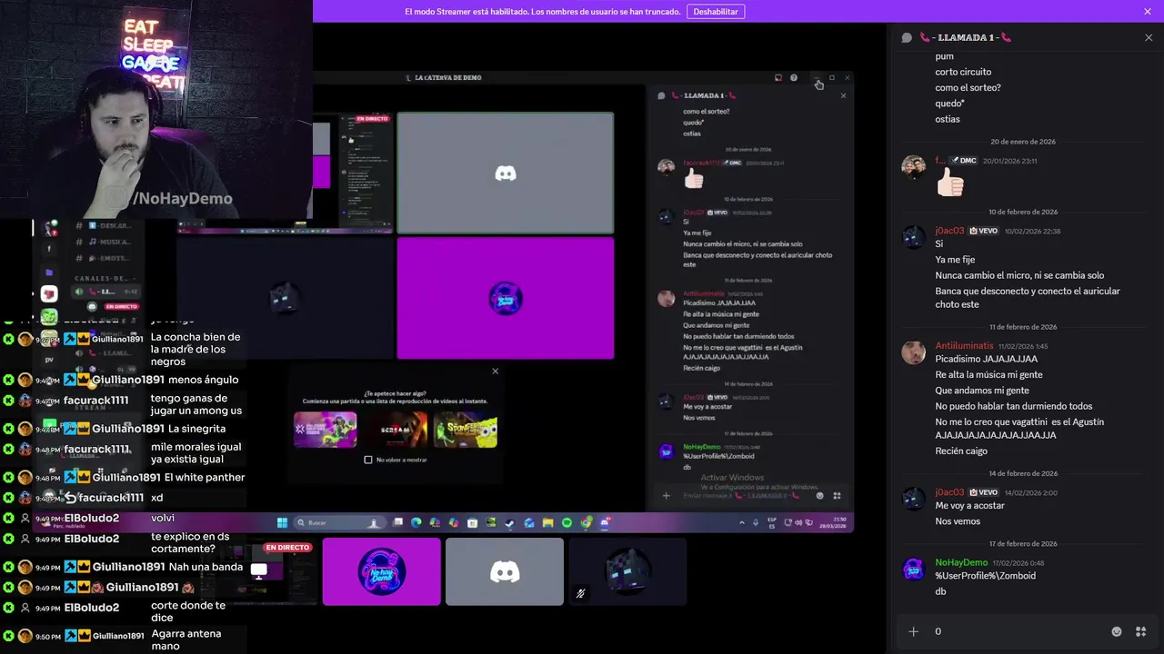Open Microsoft Store icon in shared taskbar
The image size is (1164, 654).
(x=473, y=523)
